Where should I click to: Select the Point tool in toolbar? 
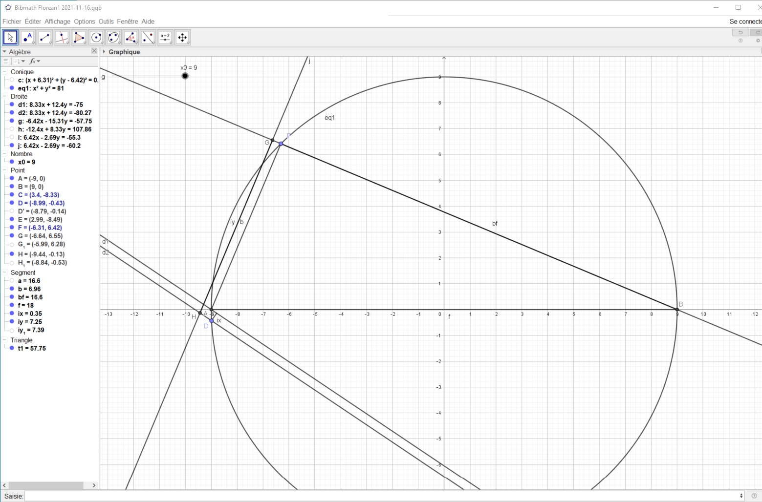(27, 38)
